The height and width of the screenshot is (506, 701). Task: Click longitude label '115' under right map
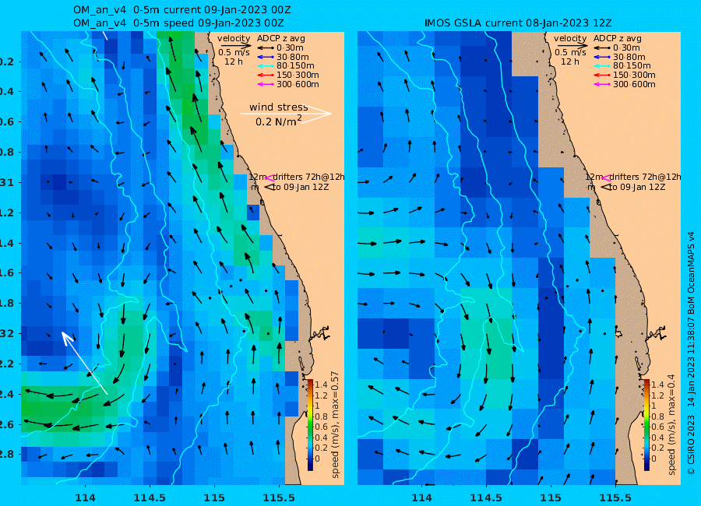pos(551,497)
